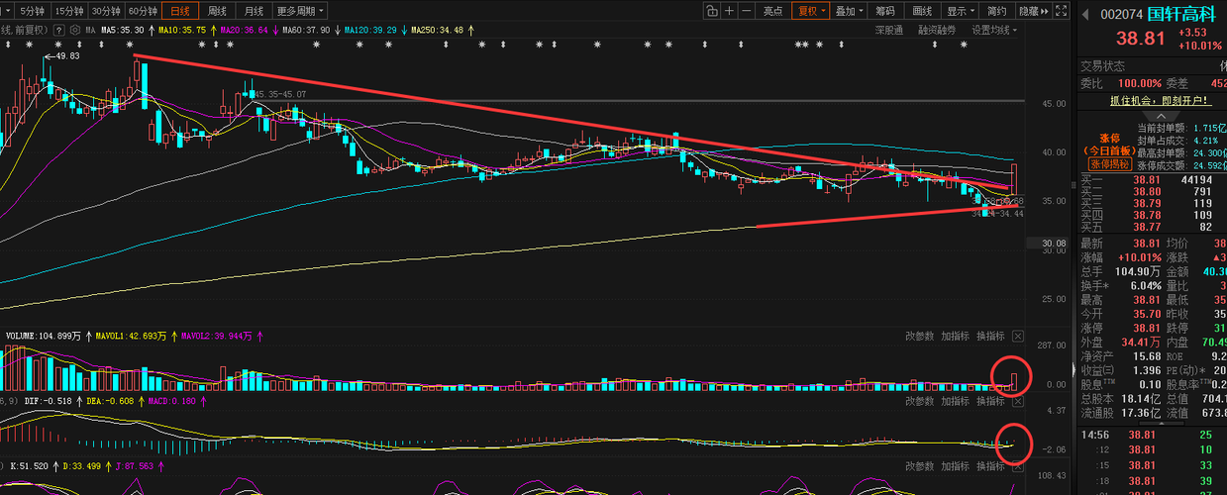This screenshot has height=495, width=1227.
Task: Click the MA250:34.48 value
Action: tap(439, 31)
